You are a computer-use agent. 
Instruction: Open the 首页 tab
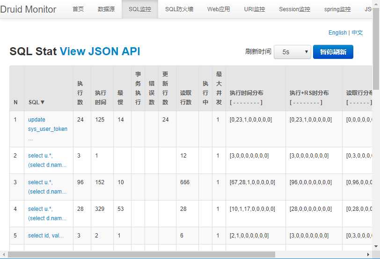pyautogui.click(x=78, y=9)
